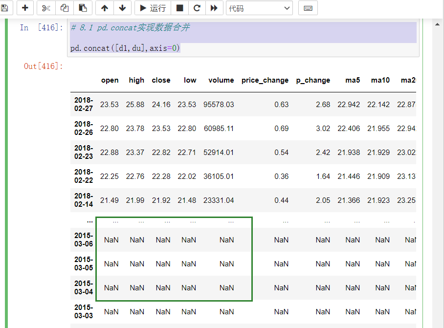Select low value 22.02
The image size is (444, 328).
pos(187,176)
